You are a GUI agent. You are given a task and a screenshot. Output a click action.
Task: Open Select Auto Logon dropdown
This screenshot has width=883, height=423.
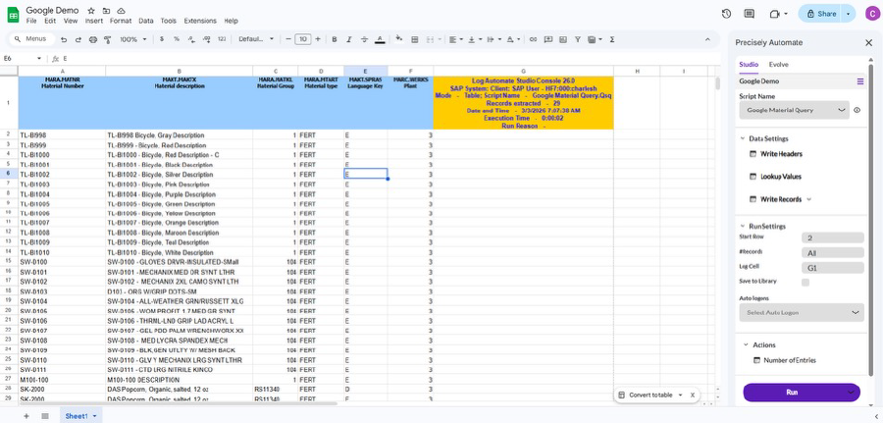[802, 313]
